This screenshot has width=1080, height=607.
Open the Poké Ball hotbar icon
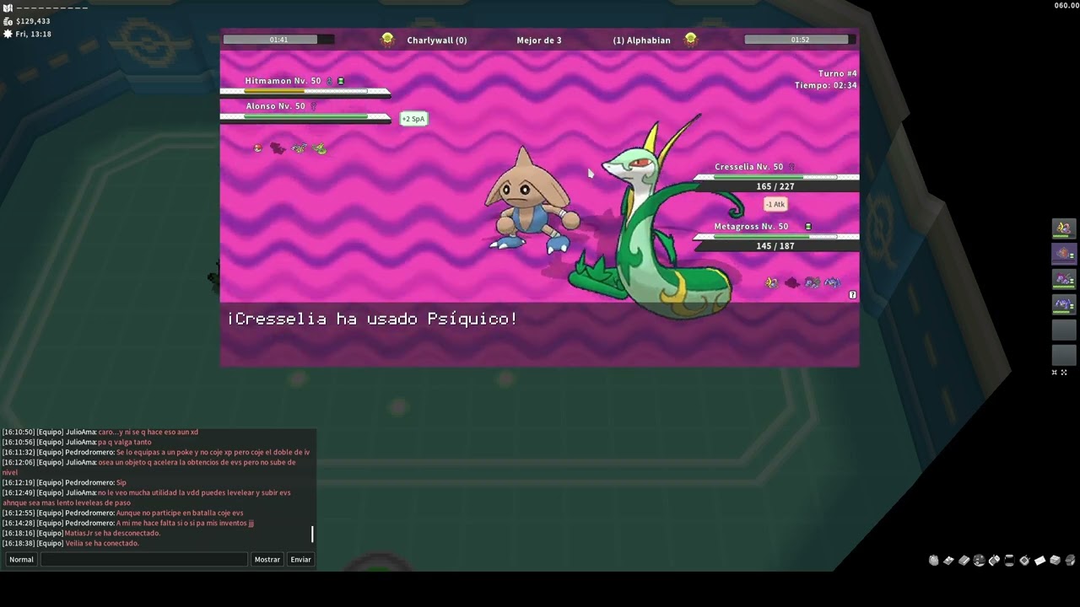click(980, 560)
